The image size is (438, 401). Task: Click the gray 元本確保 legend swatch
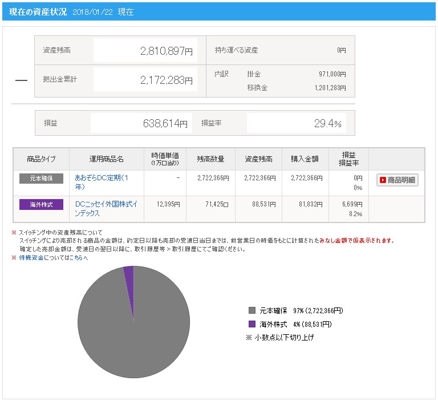pyautogui.click(x=252, y=310)
